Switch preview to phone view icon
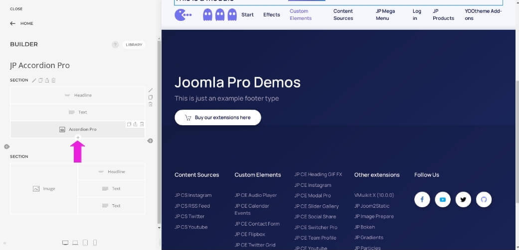The width and height of the screenshot is (519, 250). click(95, 243)
